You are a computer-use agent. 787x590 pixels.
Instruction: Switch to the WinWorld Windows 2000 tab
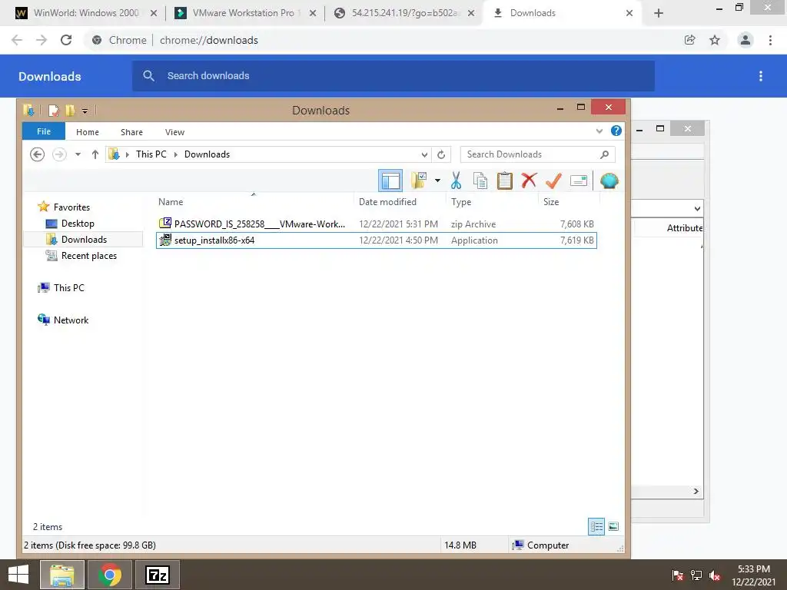[x=86, y=13]
